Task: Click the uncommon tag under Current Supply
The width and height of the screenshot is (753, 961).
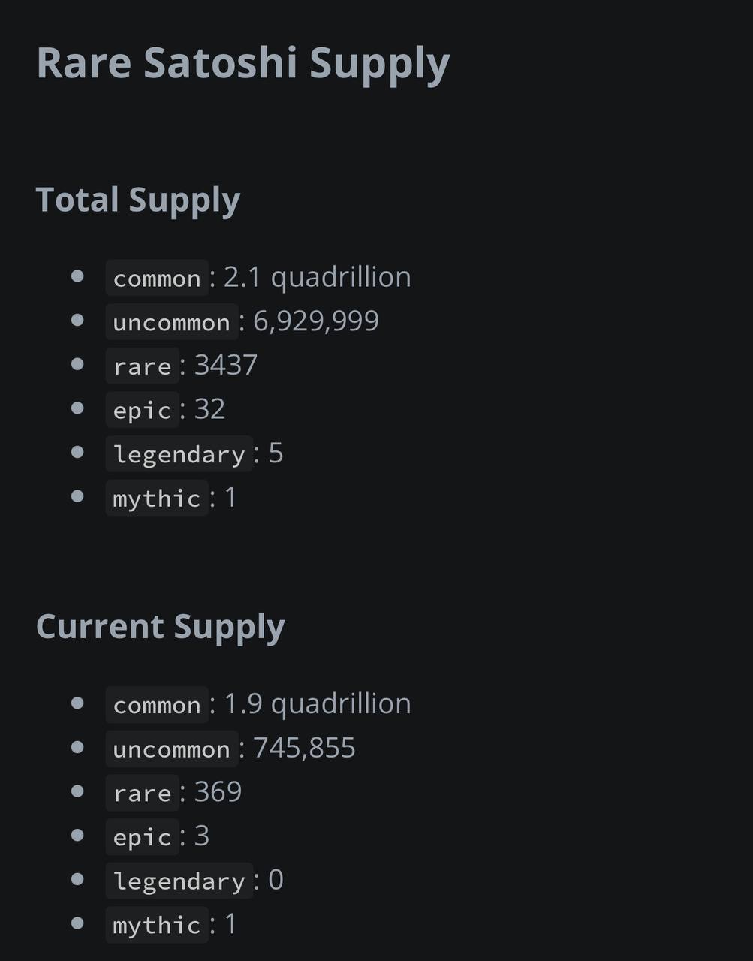Action: [172, 749]
